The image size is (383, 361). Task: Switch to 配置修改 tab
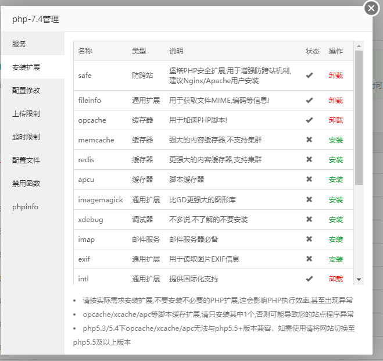(x=33, y=90)
